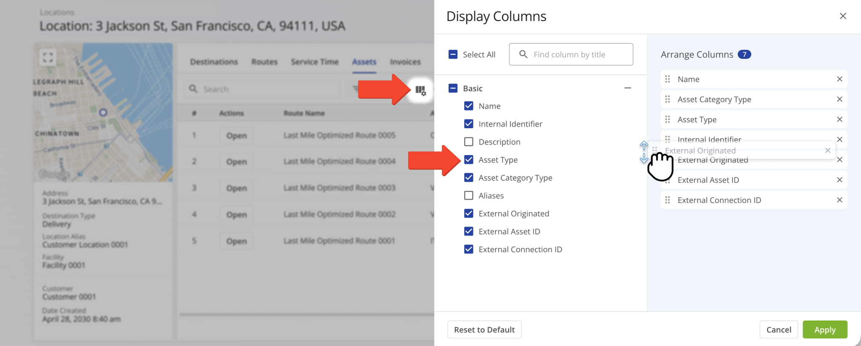Remove Internal Identifier from arranged columns
This screenshot has height=346, width=861.
[840, 140]
